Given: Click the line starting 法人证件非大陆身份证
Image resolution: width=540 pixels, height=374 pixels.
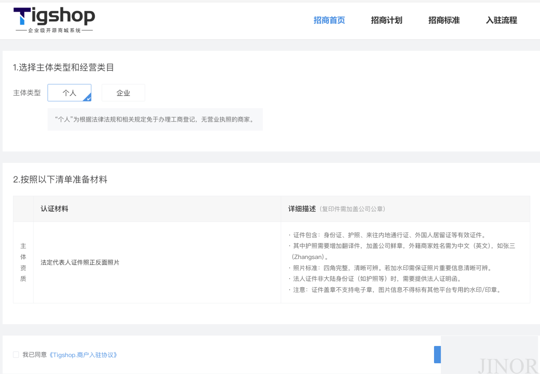Looking at the screenshot, I should pyautogui.click(x=376, y=279).
